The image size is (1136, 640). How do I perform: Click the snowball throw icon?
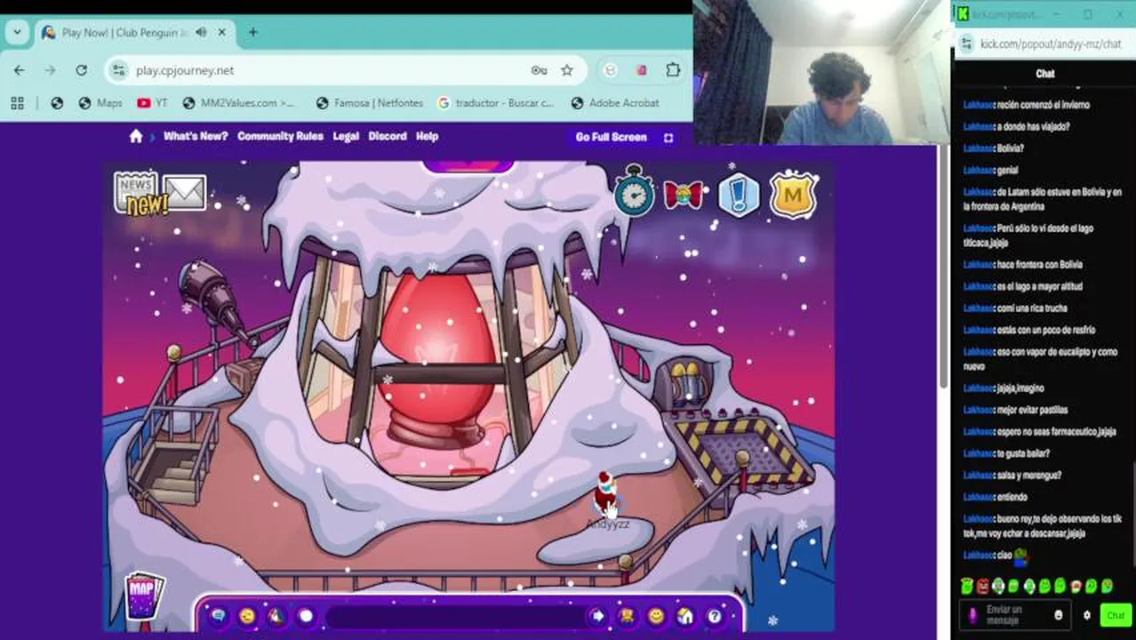tap(306, 615)
